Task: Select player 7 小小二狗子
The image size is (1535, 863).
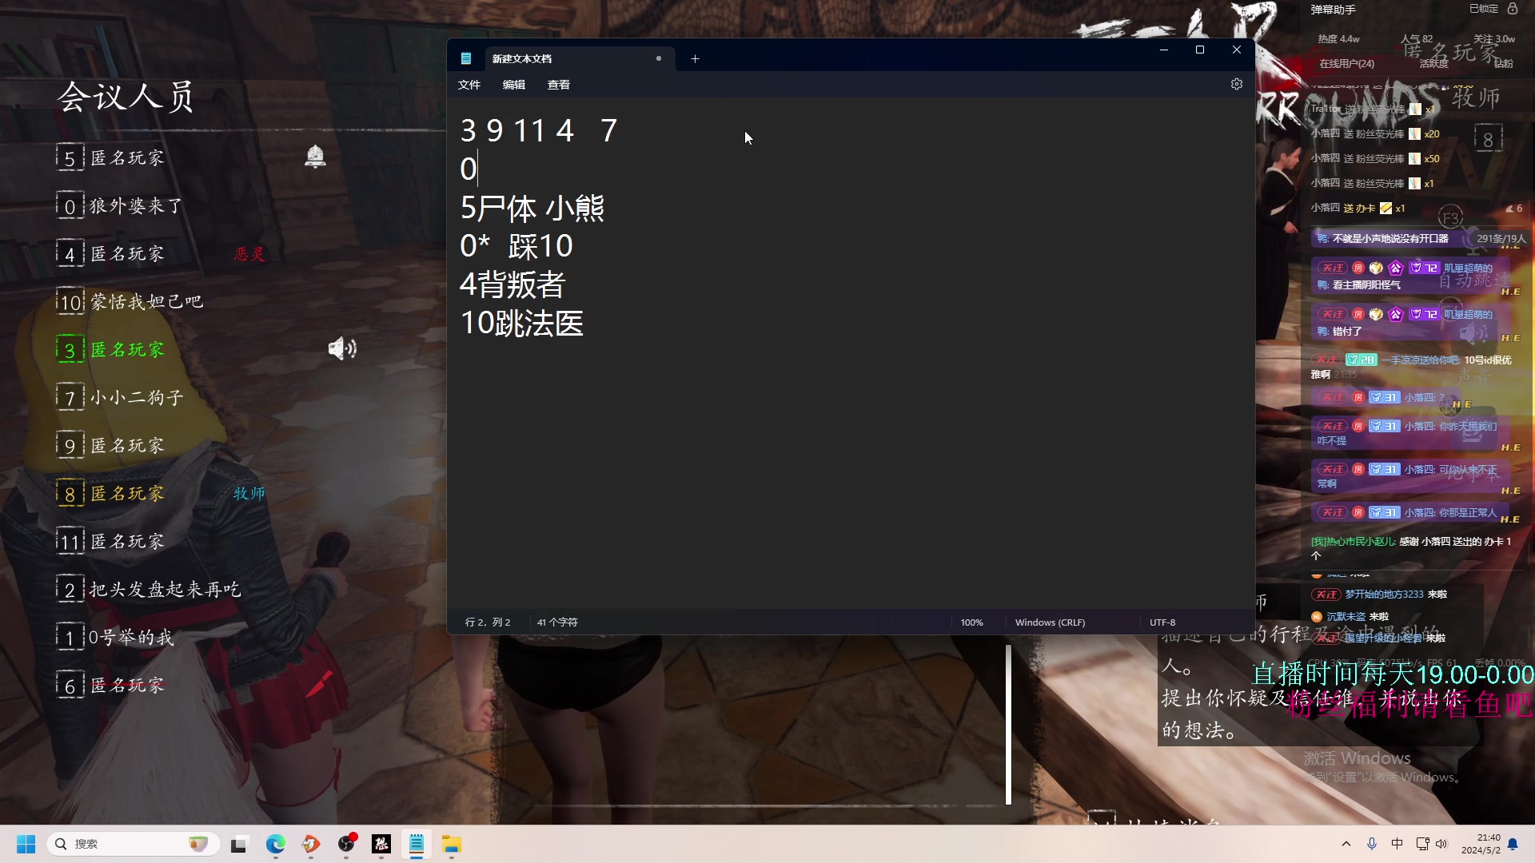Action: 120,398
